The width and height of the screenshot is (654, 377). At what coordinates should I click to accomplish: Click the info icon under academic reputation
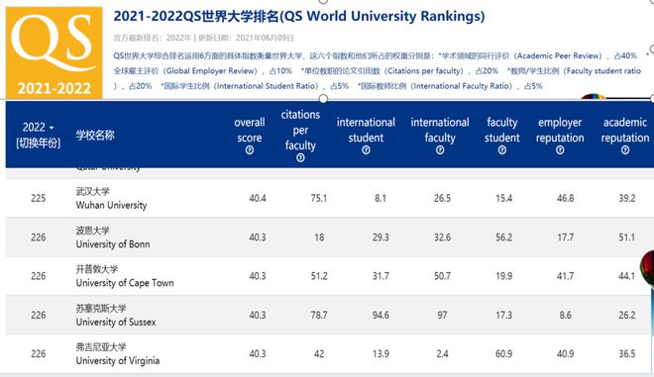pyautogui.click(x=625, y=150)
